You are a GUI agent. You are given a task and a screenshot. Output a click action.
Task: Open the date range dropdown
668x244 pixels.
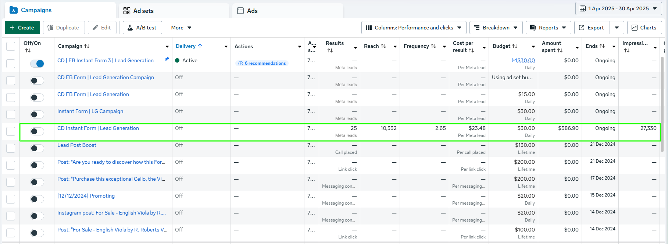pyautogui.click(x=618, y=8)
